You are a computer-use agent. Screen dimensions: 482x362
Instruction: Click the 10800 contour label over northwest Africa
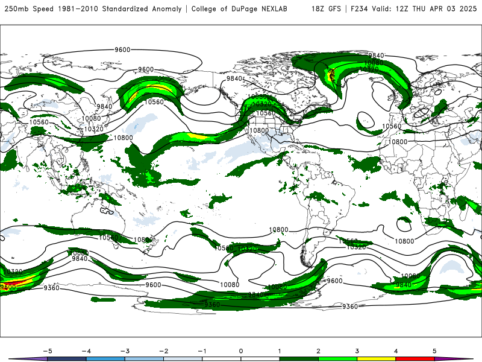[398, 142]
